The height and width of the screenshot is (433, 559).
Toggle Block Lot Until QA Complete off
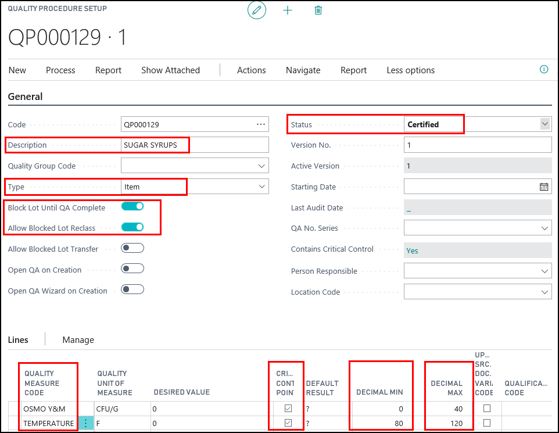click(132, 206)
